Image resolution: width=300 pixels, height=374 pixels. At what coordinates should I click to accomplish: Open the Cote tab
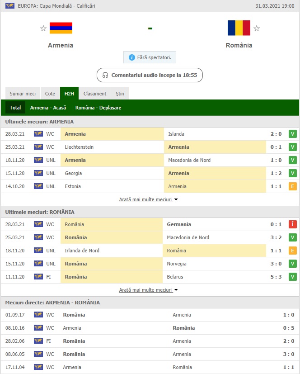tap(50, 94)
